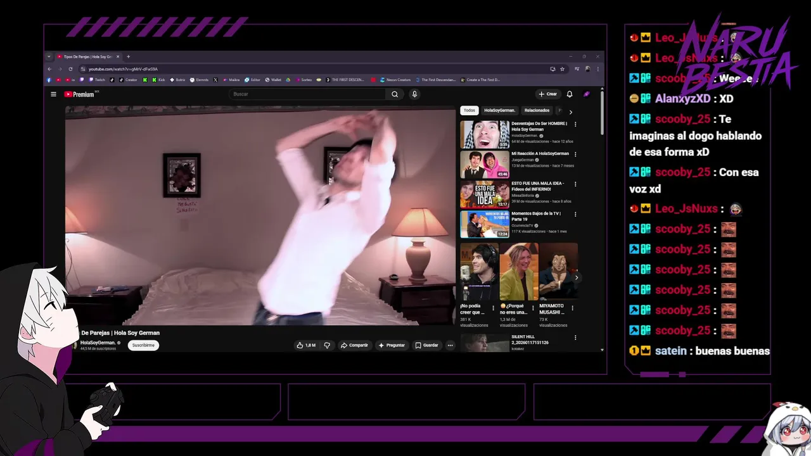
Task: Click the YouTube page vertical scrollbar
Action: coord(602,114)
